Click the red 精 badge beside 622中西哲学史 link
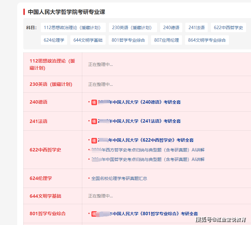Image resolution: width=251 pixels, height=225 pixels. pos(94,141)
